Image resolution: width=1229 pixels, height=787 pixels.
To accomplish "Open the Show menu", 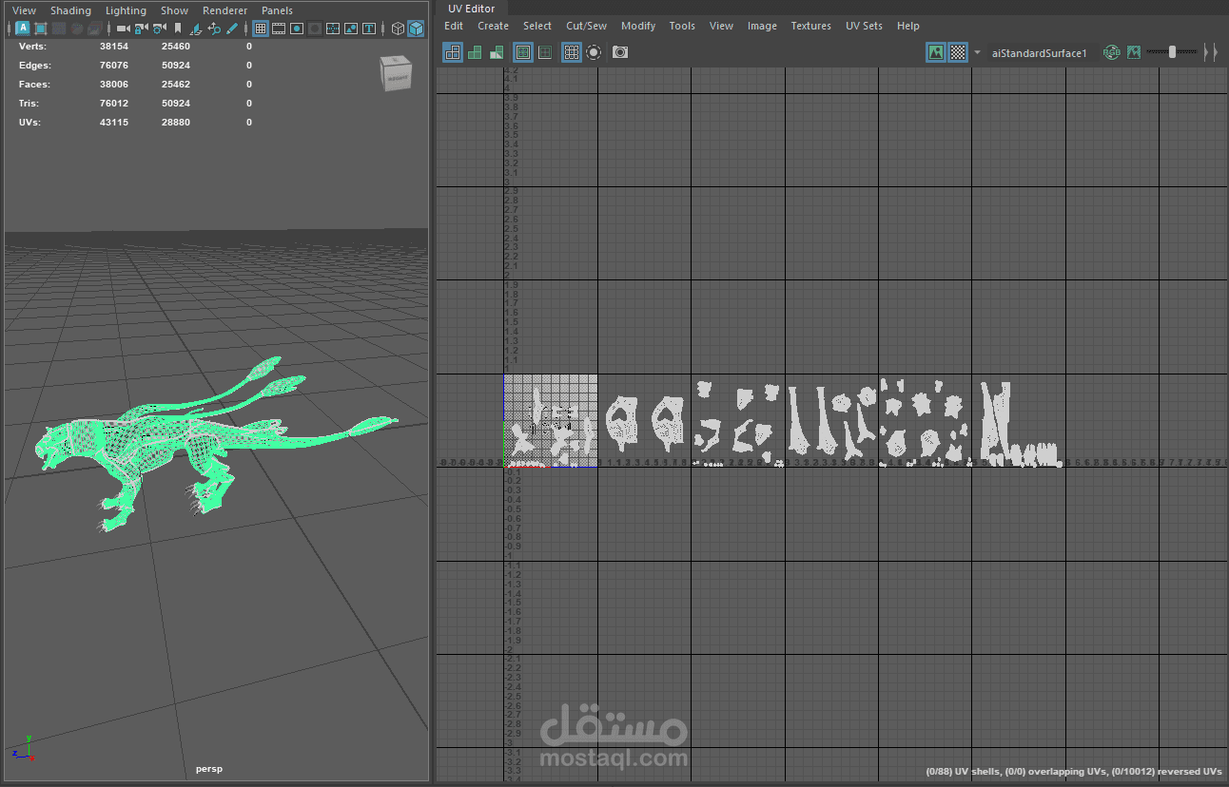I will coord(174,10).
